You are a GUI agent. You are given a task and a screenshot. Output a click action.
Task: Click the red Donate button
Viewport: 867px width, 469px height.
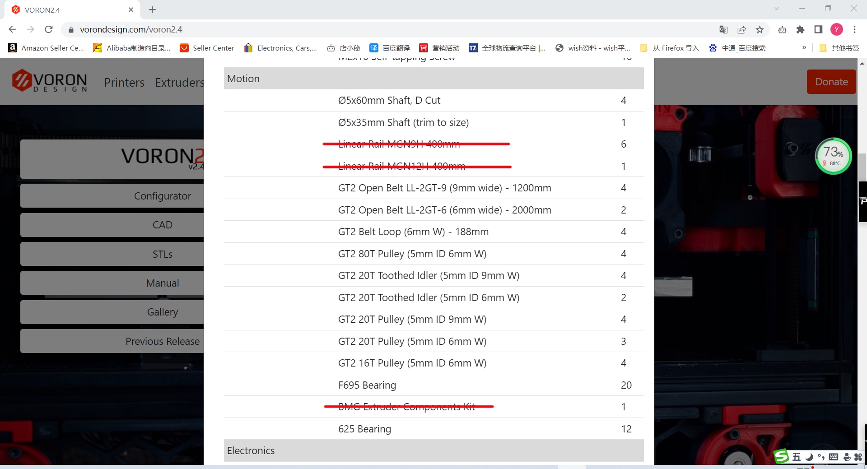point(831,82)
